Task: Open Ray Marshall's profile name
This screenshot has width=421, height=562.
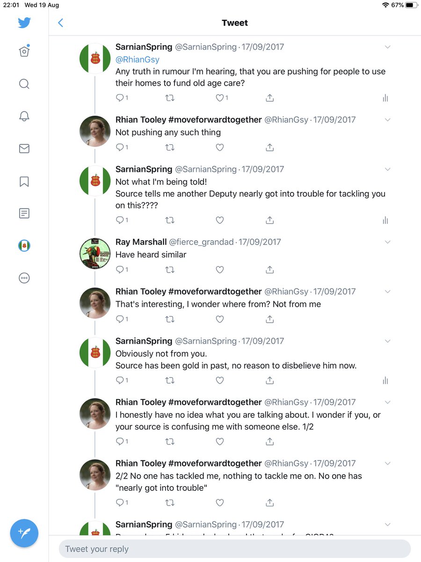Action: 141,242
